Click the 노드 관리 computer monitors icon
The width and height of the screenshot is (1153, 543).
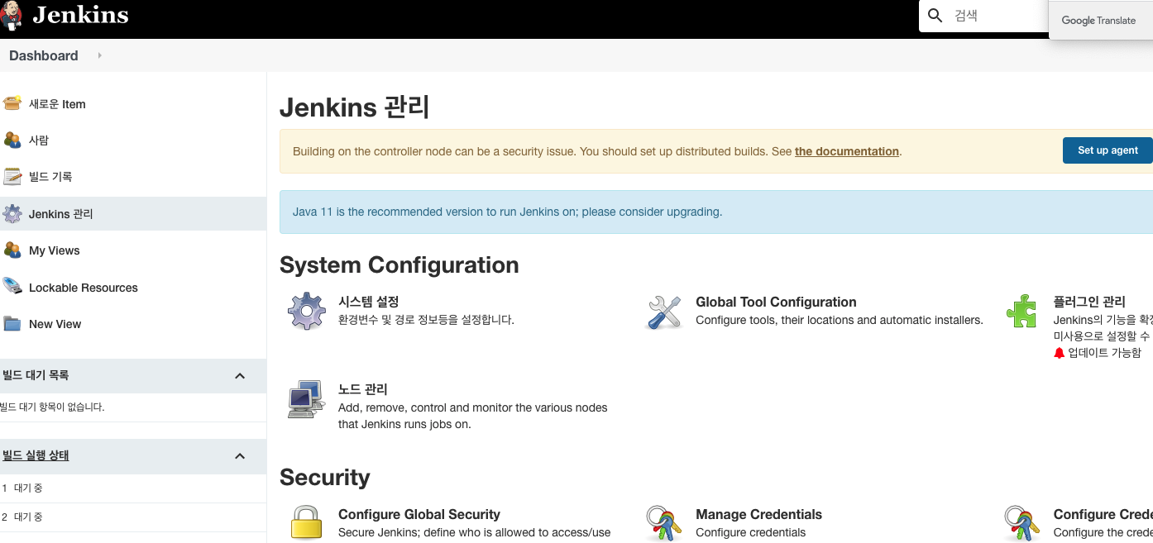pyautogui.click(x=306, y=398)
